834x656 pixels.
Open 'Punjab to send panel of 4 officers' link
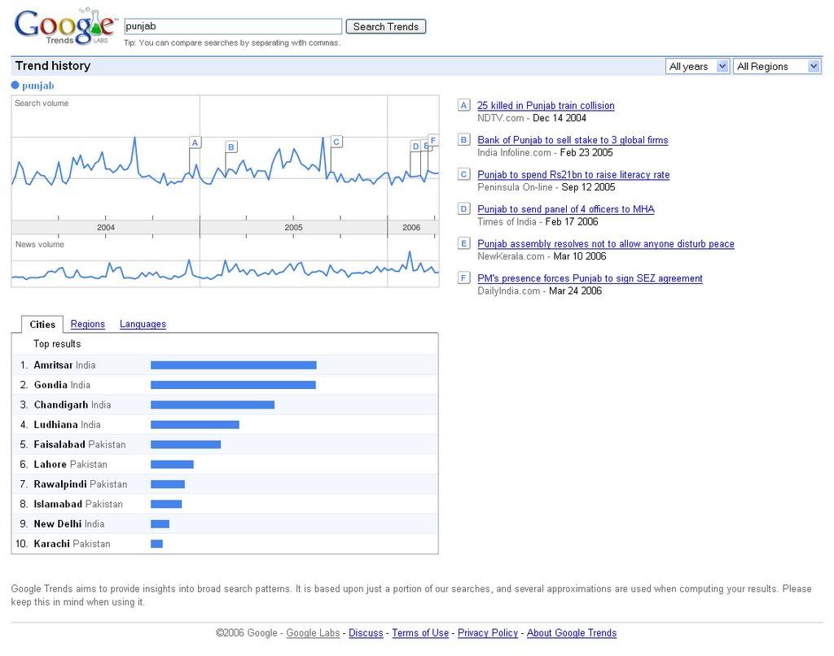coord(566,209)
